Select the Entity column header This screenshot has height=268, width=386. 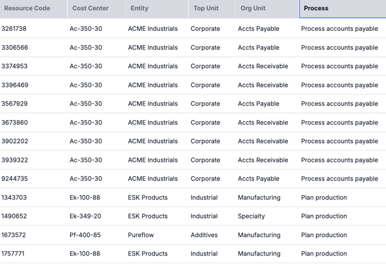(139, 8)
